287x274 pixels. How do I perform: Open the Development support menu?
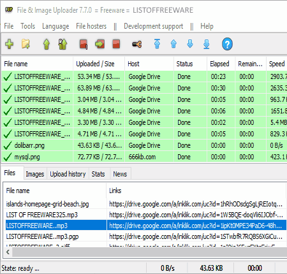[154, 26]
